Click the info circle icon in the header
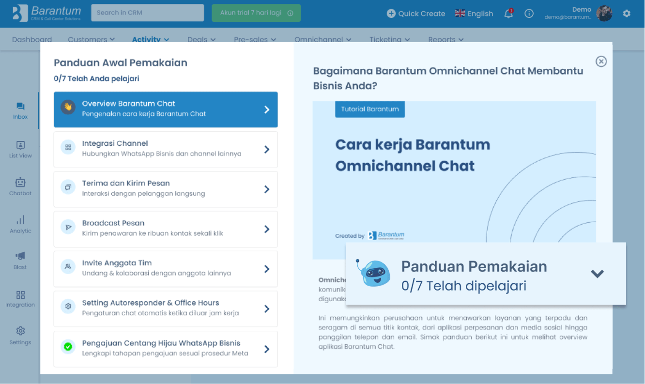 (x=529, y=14)
